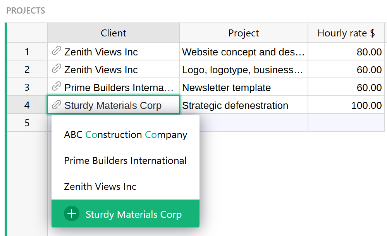The width and height of the screenshot is (387, 236).
Task: Select Zenith Views Inc in the autocomplete list
Action: (100, 186)
